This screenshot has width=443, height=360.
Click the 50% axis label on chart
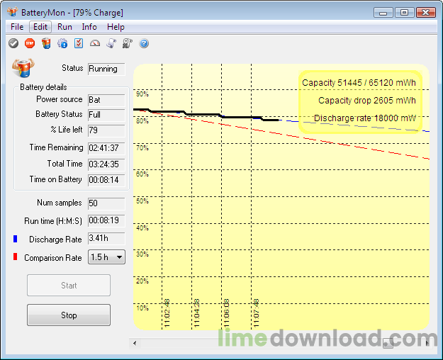(142, 201)
